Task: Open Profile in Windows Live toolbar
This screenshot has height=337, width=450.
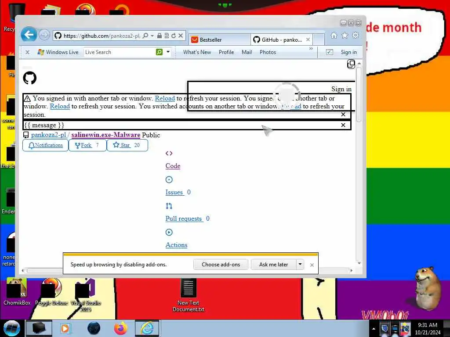Action: pyautogui.click(x=226, y=52)
